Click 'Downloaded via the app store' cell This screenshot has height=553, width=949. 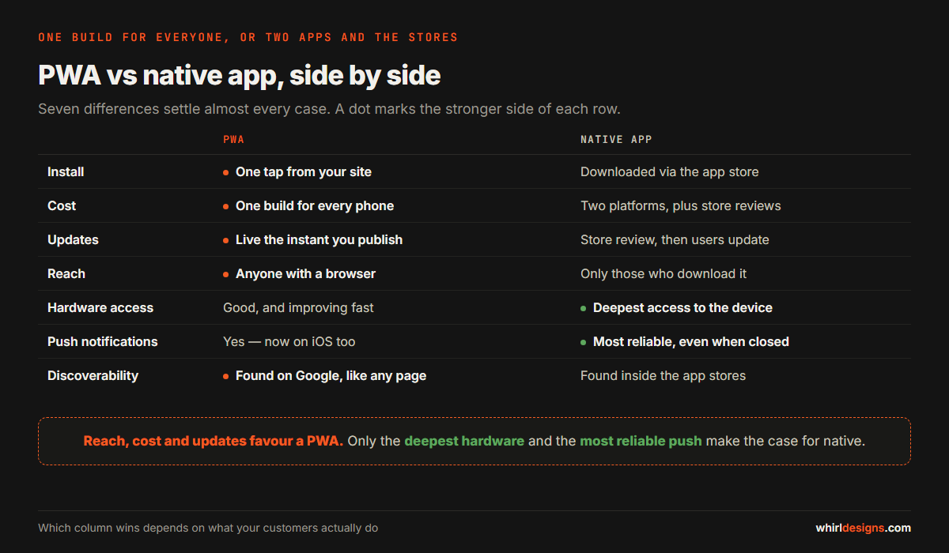click(669, 171)
